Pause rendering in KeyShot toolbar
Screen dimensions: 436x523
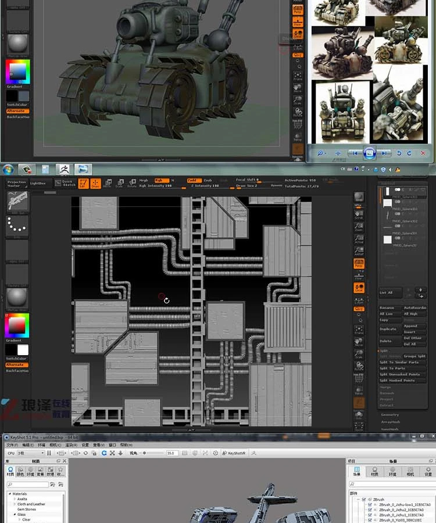(49, 453)
